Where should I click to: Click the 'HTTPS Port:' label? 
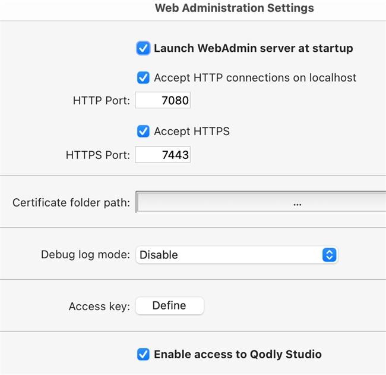97,155
